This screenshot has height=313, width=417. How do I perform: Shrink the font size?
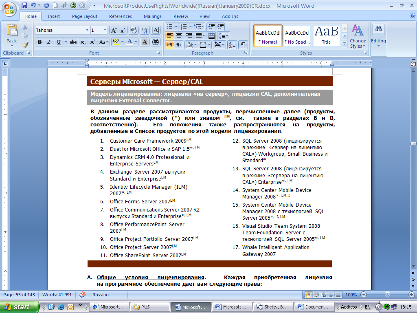pyautogui.click(x=122, y=30)
